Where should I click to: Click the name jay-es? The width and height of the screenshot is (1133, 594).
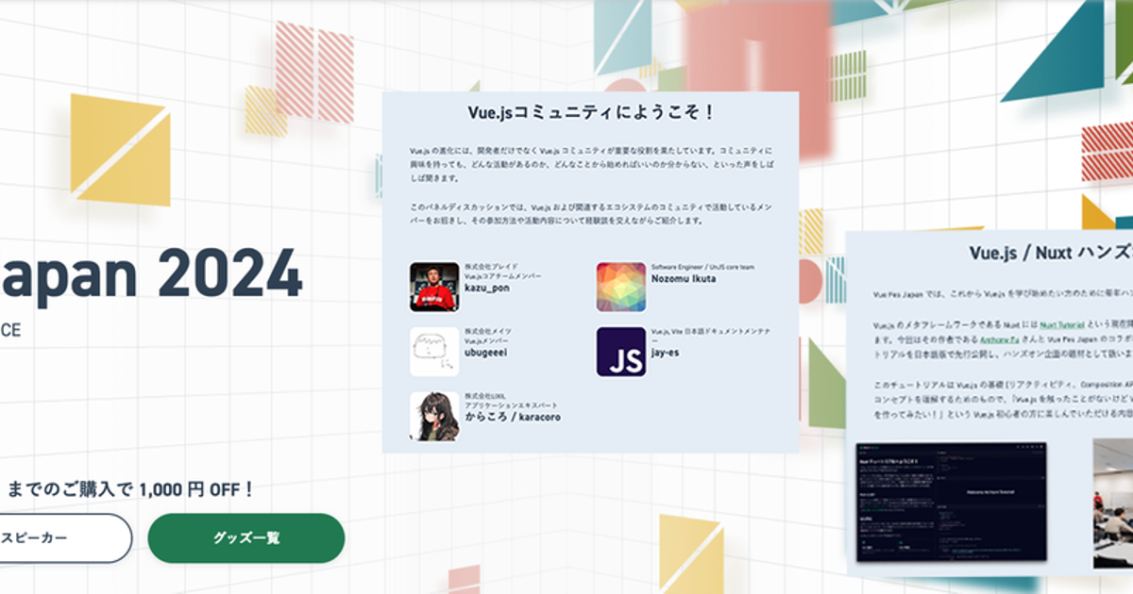tap(666, 353)
